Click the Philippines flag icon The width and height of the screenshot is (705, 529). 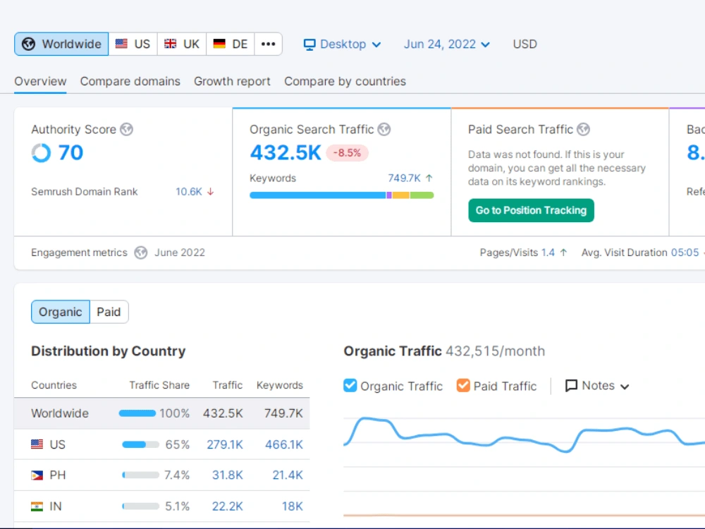(37, 475)
